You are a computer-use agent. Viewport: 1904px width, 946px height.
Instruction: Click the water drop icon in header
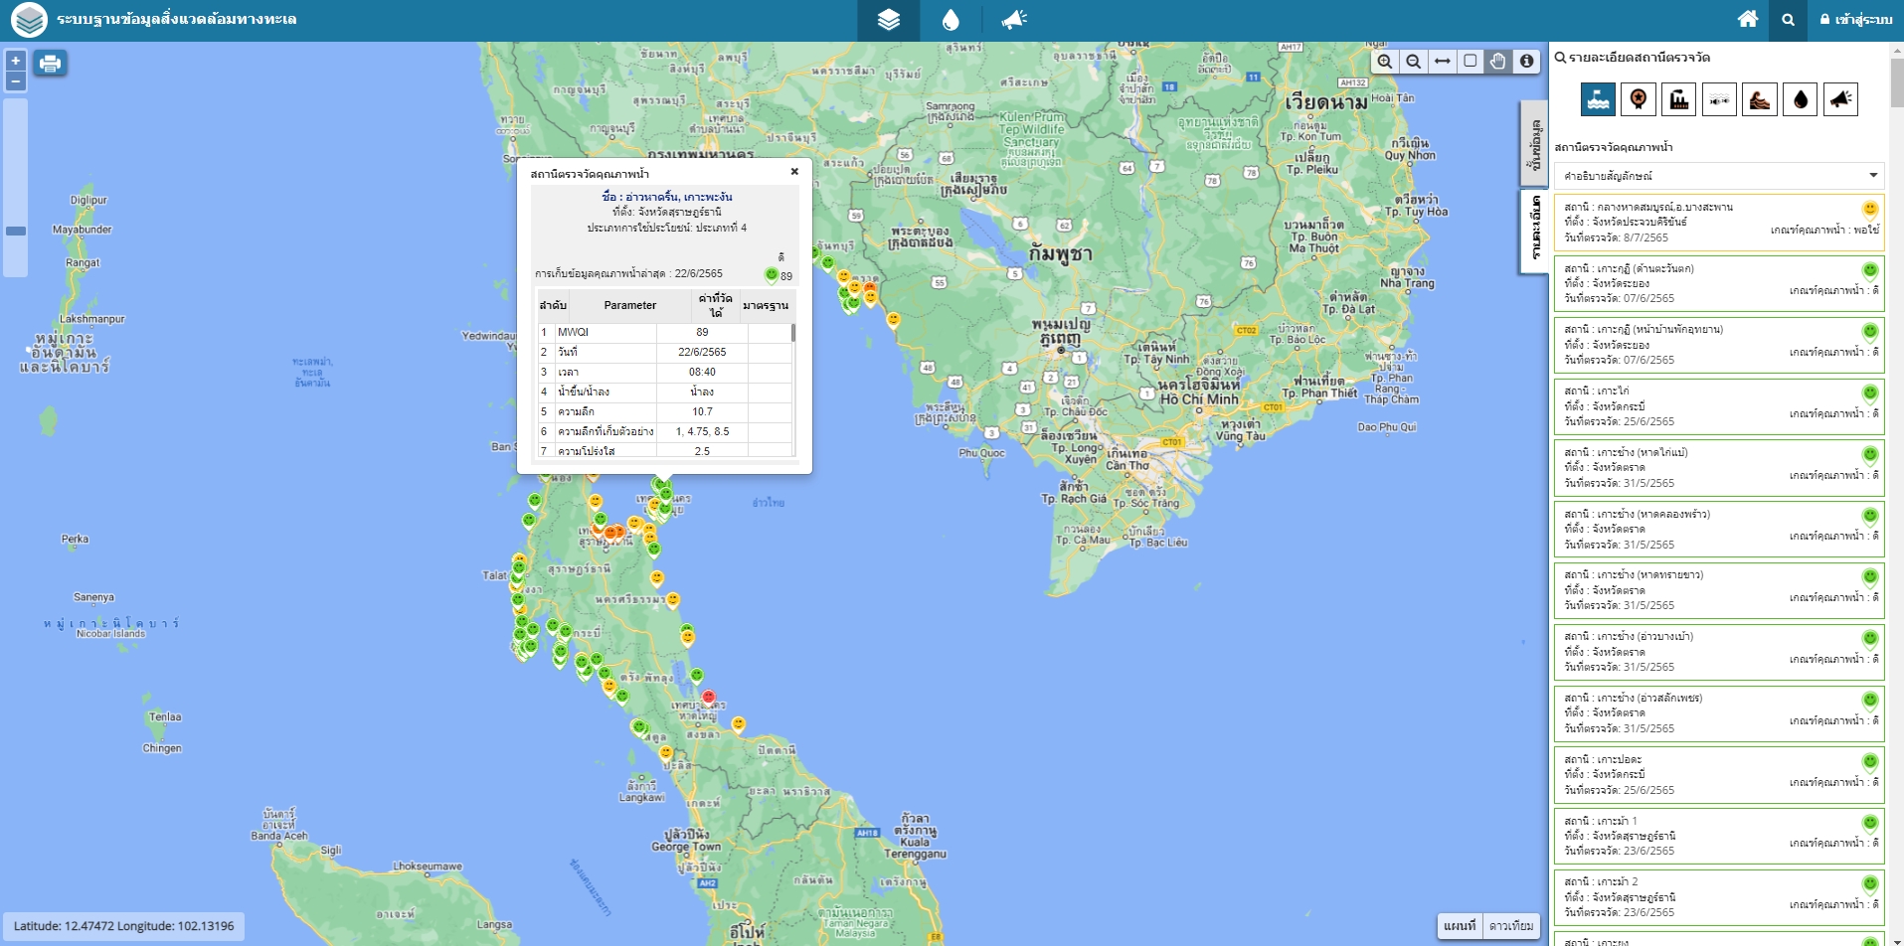coord(951,20)
